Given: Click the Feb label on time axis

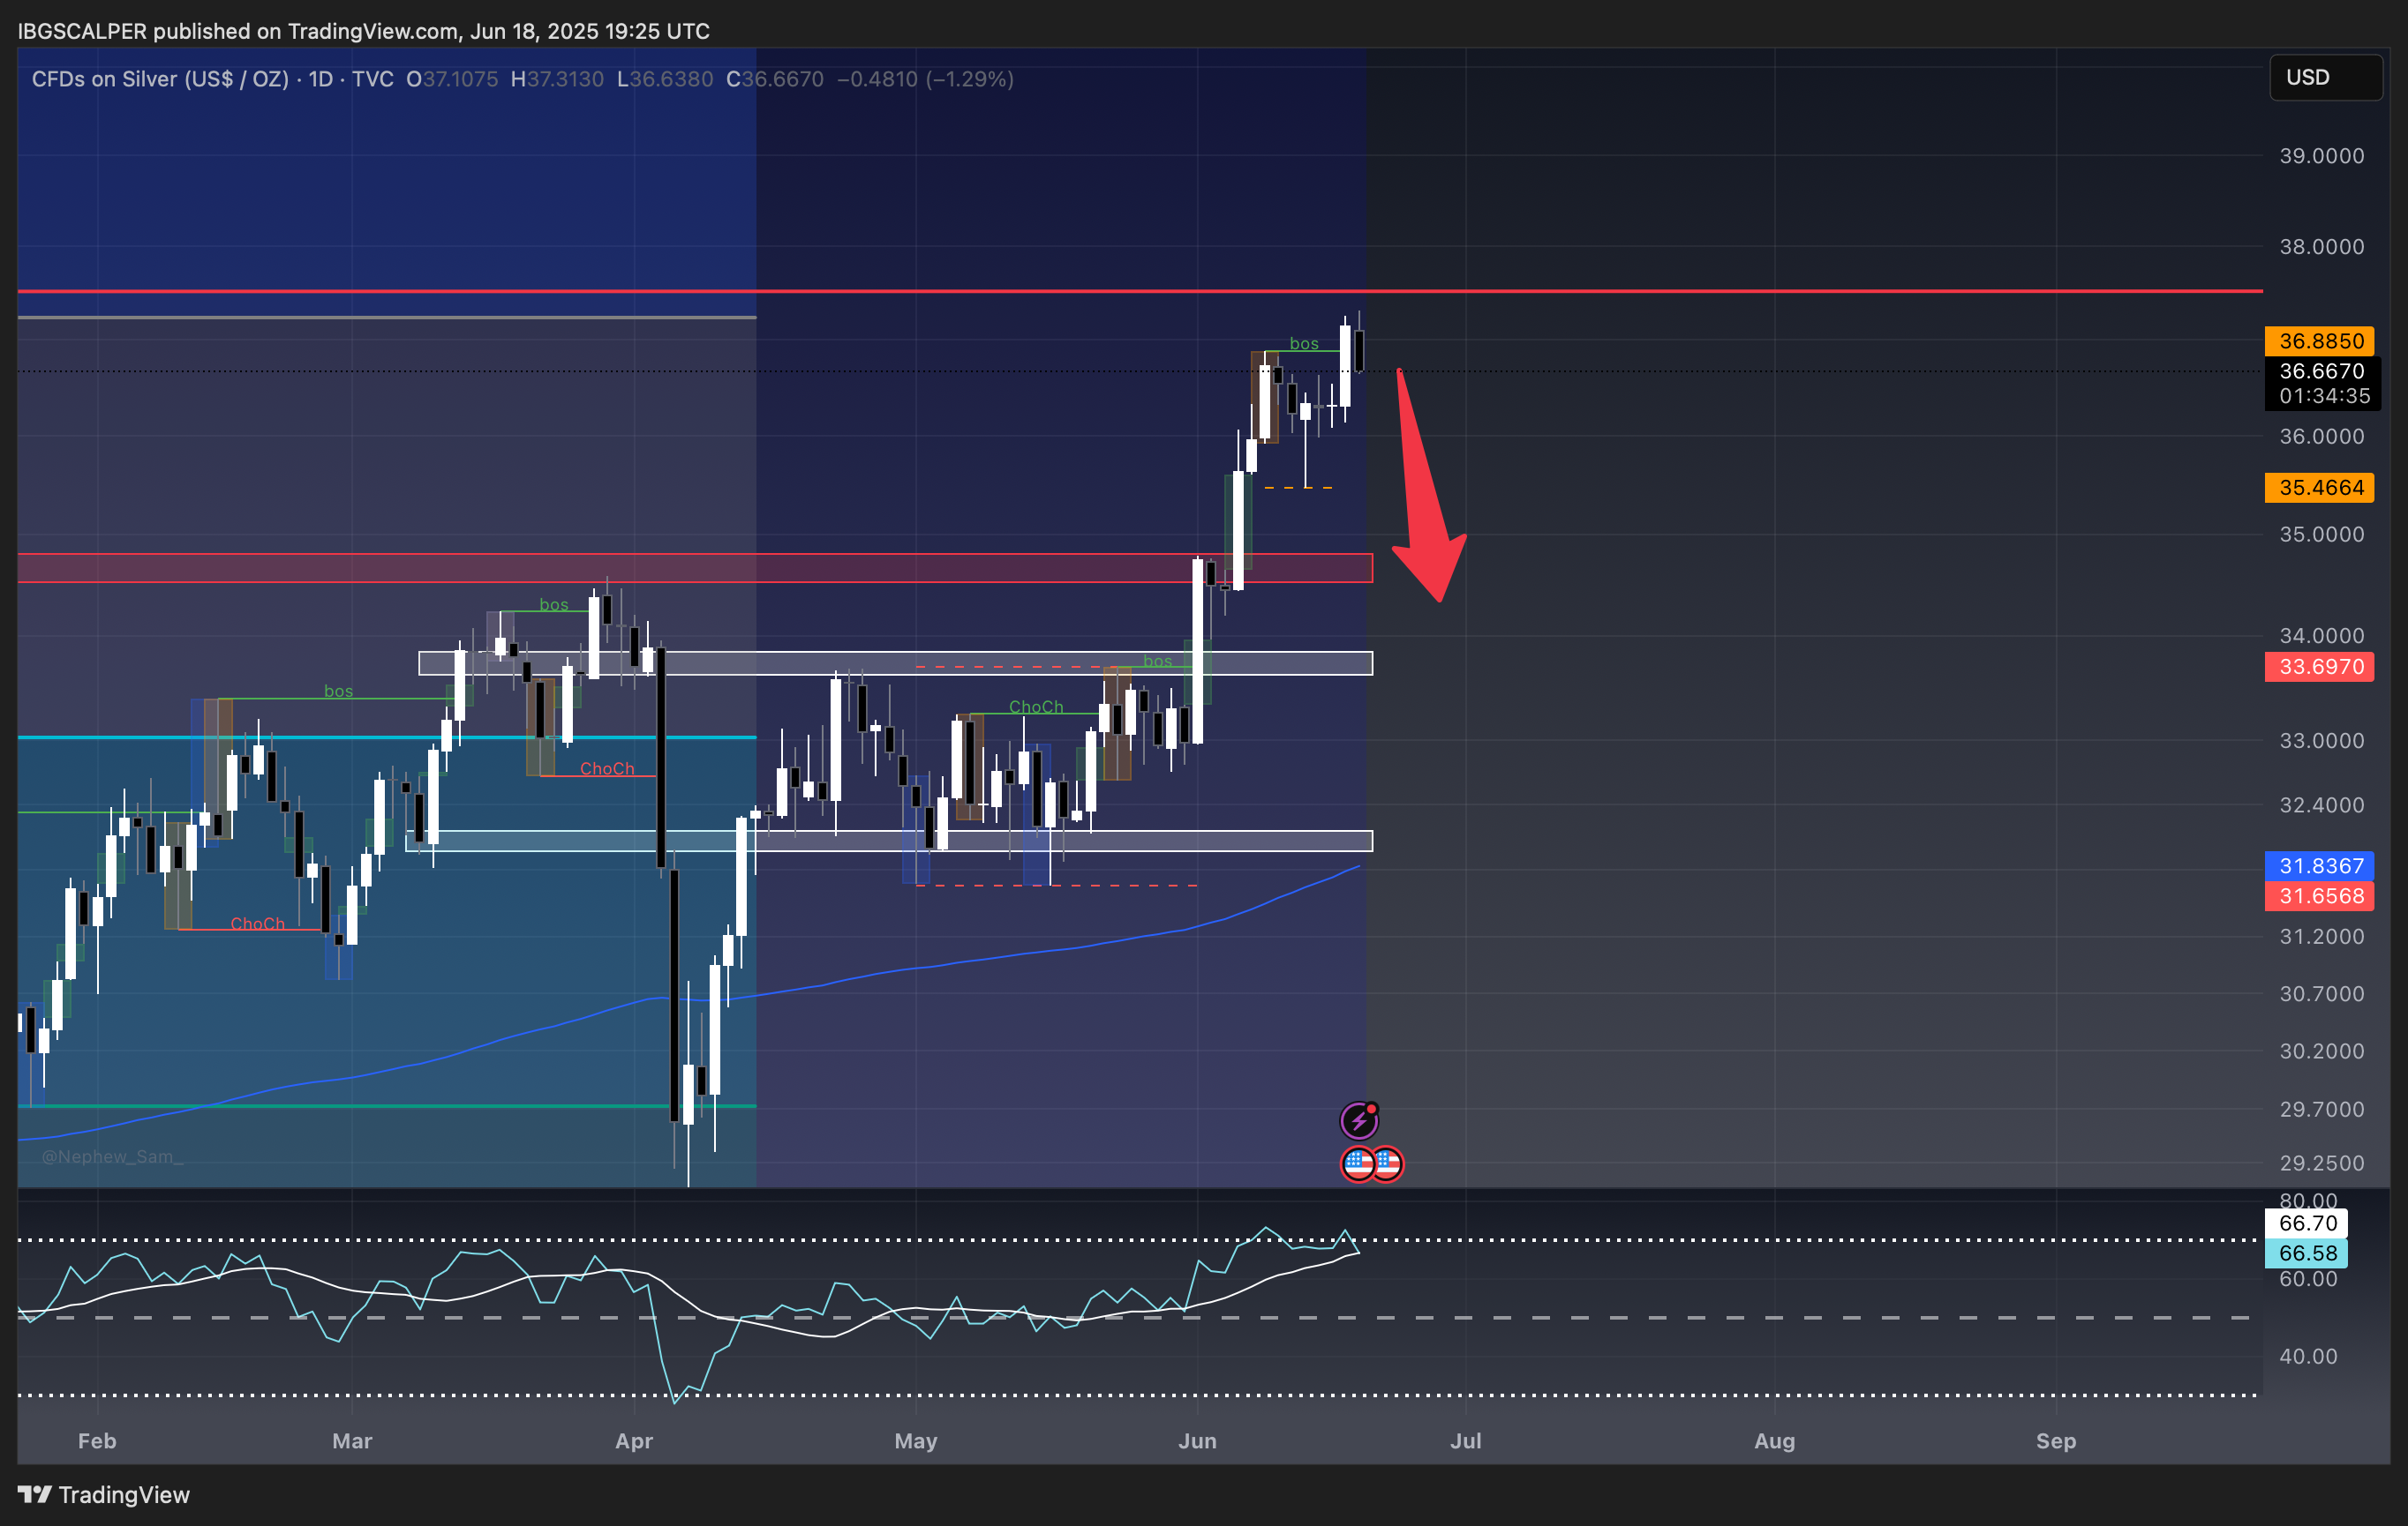Looking at the screenshot, I should [x=97, y=1441].
